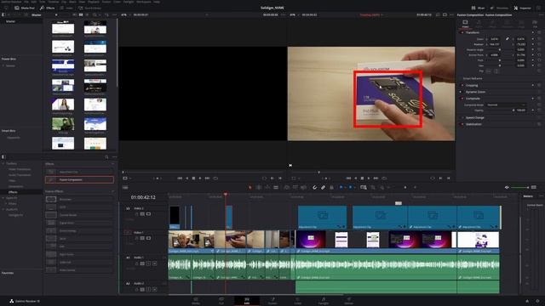Image resolution: width=545 pixels, height=306 pixels.
Task: Toggle Linked Selection chain icon
Action: (323, 187)
